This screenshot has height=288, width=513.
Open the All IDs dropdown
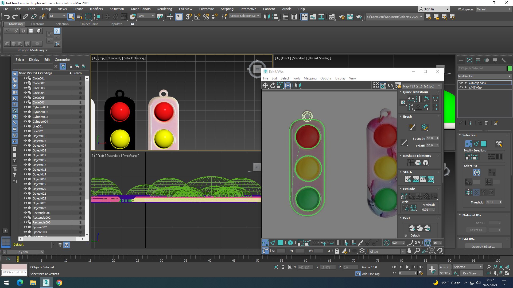(x=387, y=251)
